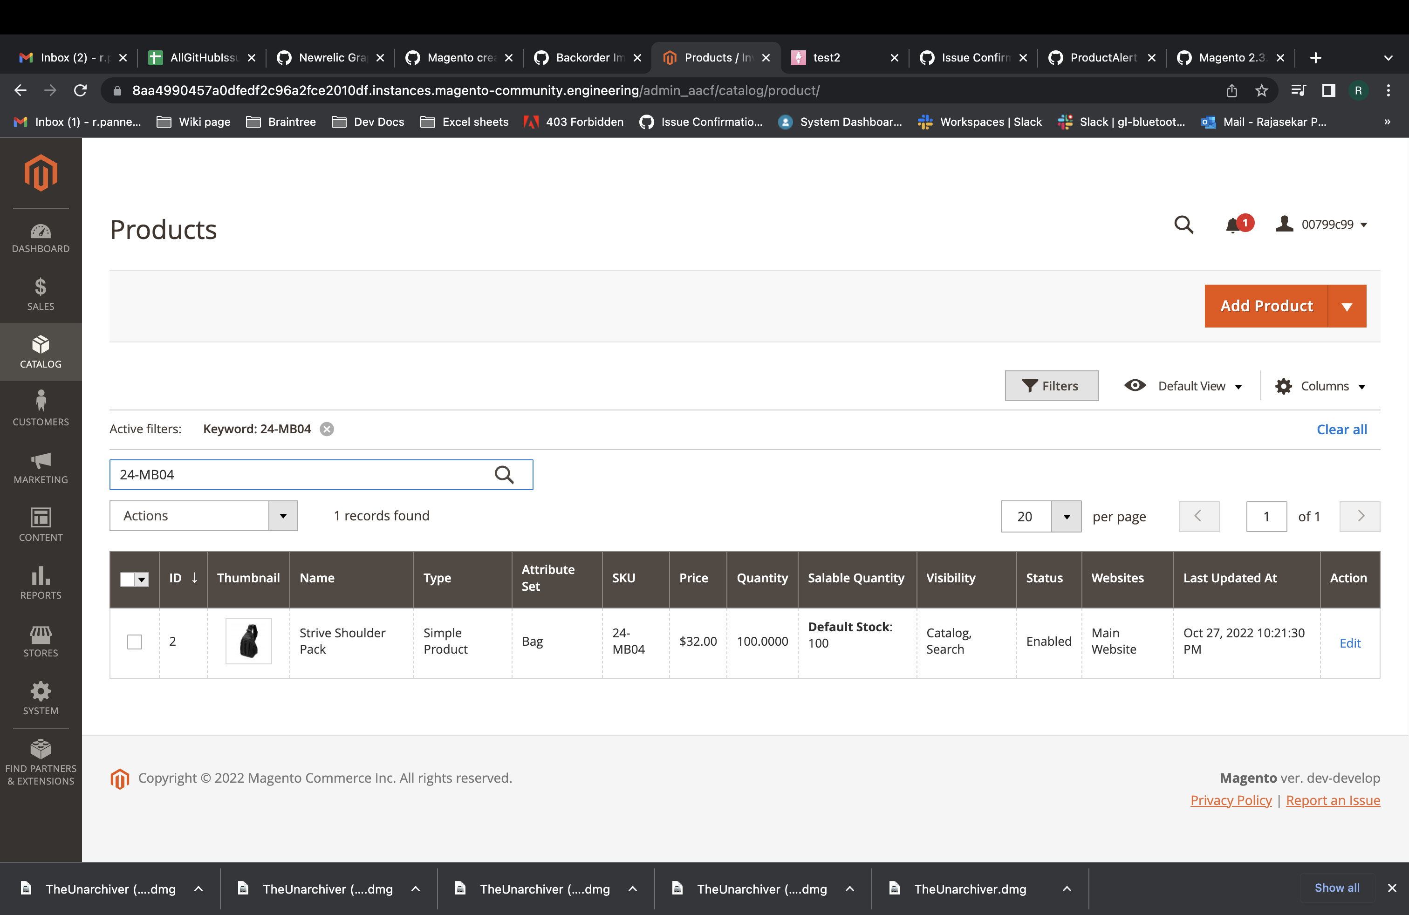Screen dimensions: 1409x915
Task: Open the Catalog section in the sidebar
Action: click(x=40, y=352)
